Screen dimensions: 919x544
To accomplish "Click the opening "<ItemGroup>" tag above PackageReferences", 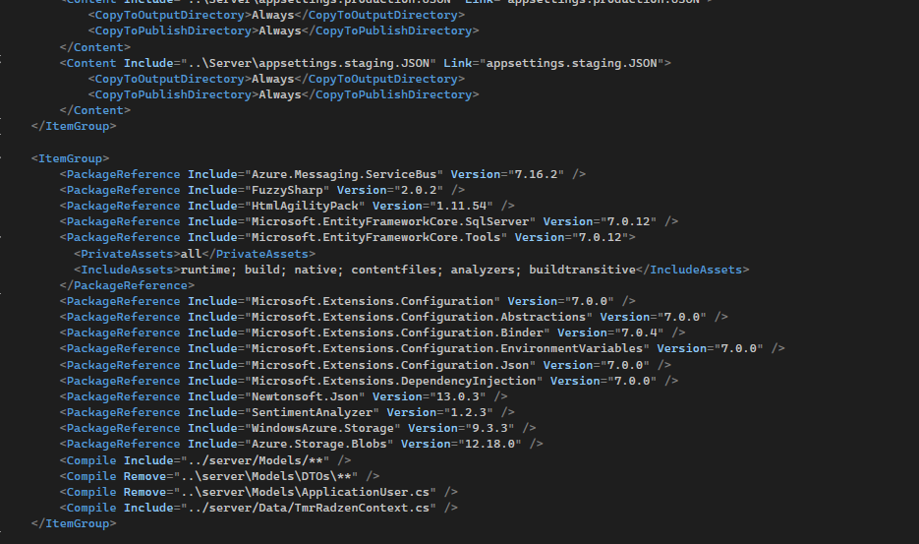I will (71, 158).
